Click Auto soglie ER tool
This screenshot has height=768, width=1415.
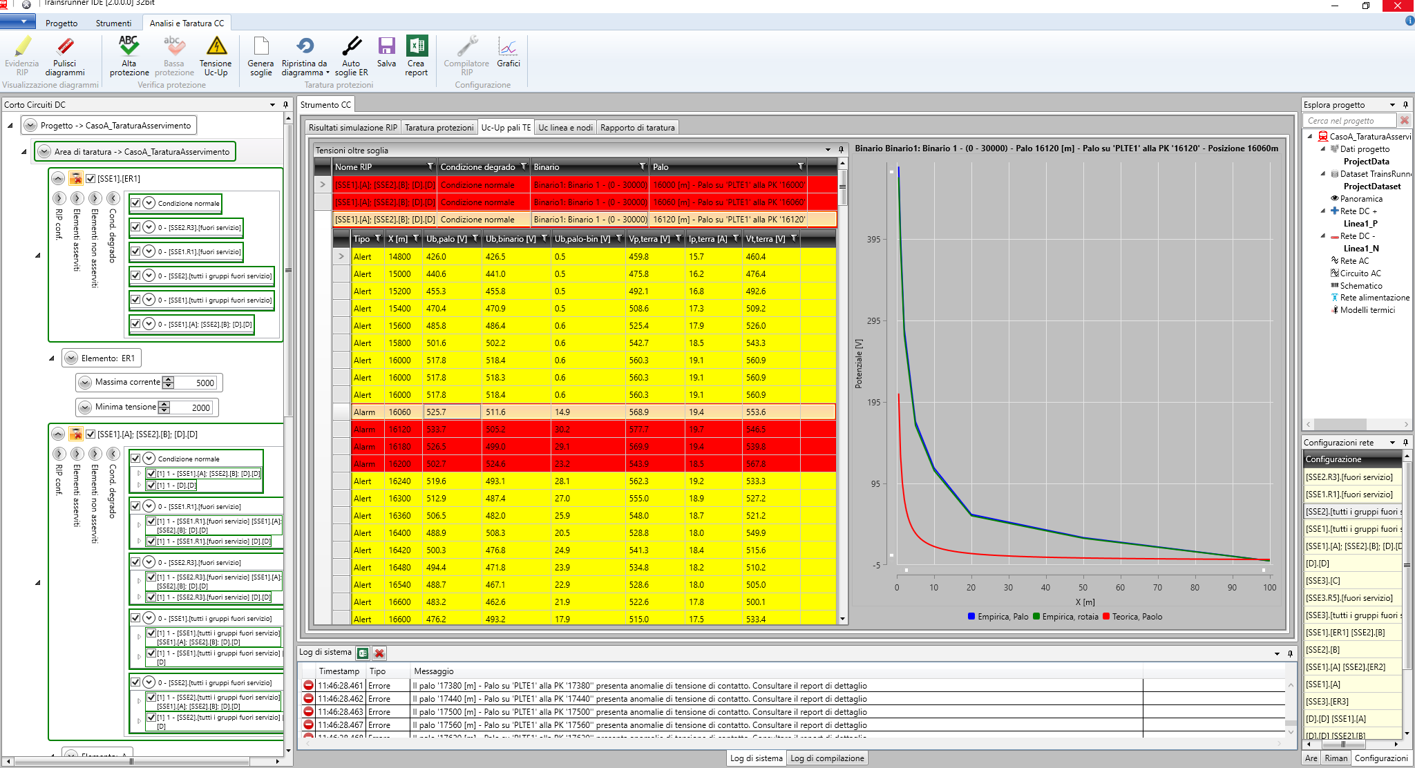pos(352,46)
